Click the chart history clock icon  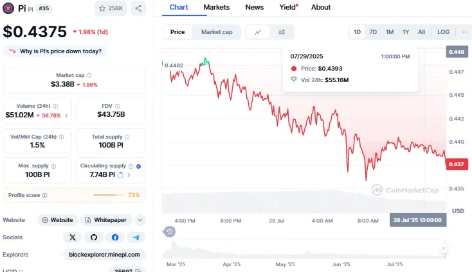pyautogui.click(x=169, y=232)
